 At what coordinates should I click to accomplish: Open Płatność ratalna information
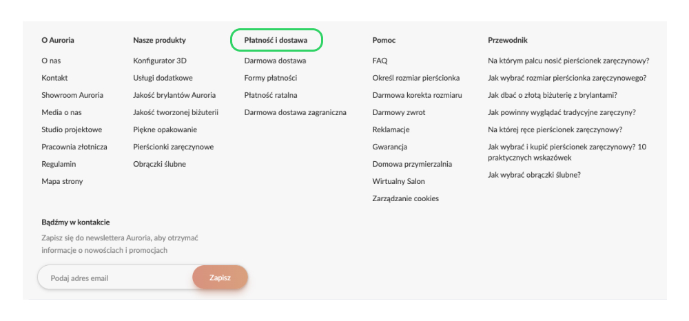(271, 95)
